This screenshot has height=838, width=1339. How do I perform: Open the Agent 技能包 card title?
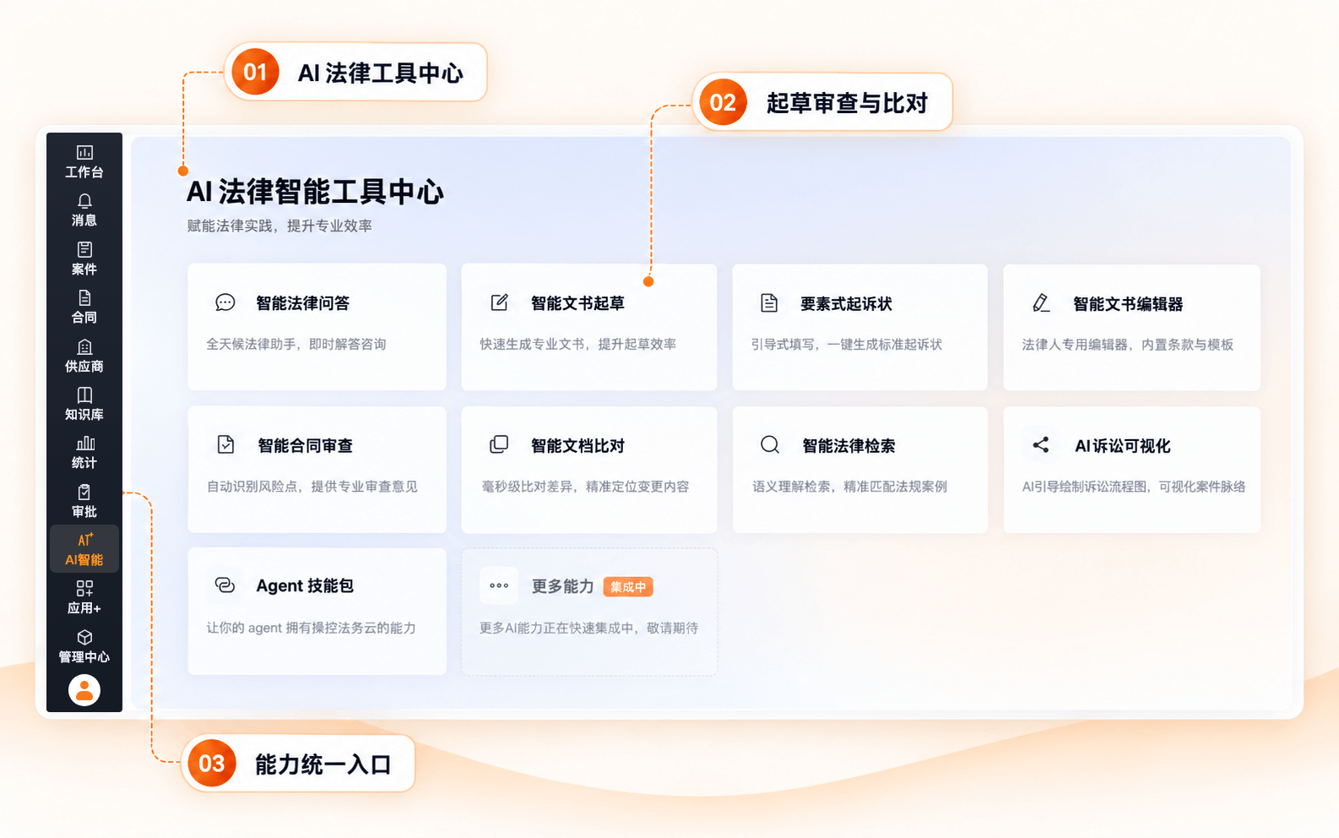coord(305,586)
